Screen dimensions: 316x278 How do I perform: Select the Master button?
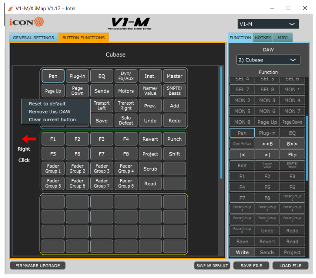pos(174,76)
